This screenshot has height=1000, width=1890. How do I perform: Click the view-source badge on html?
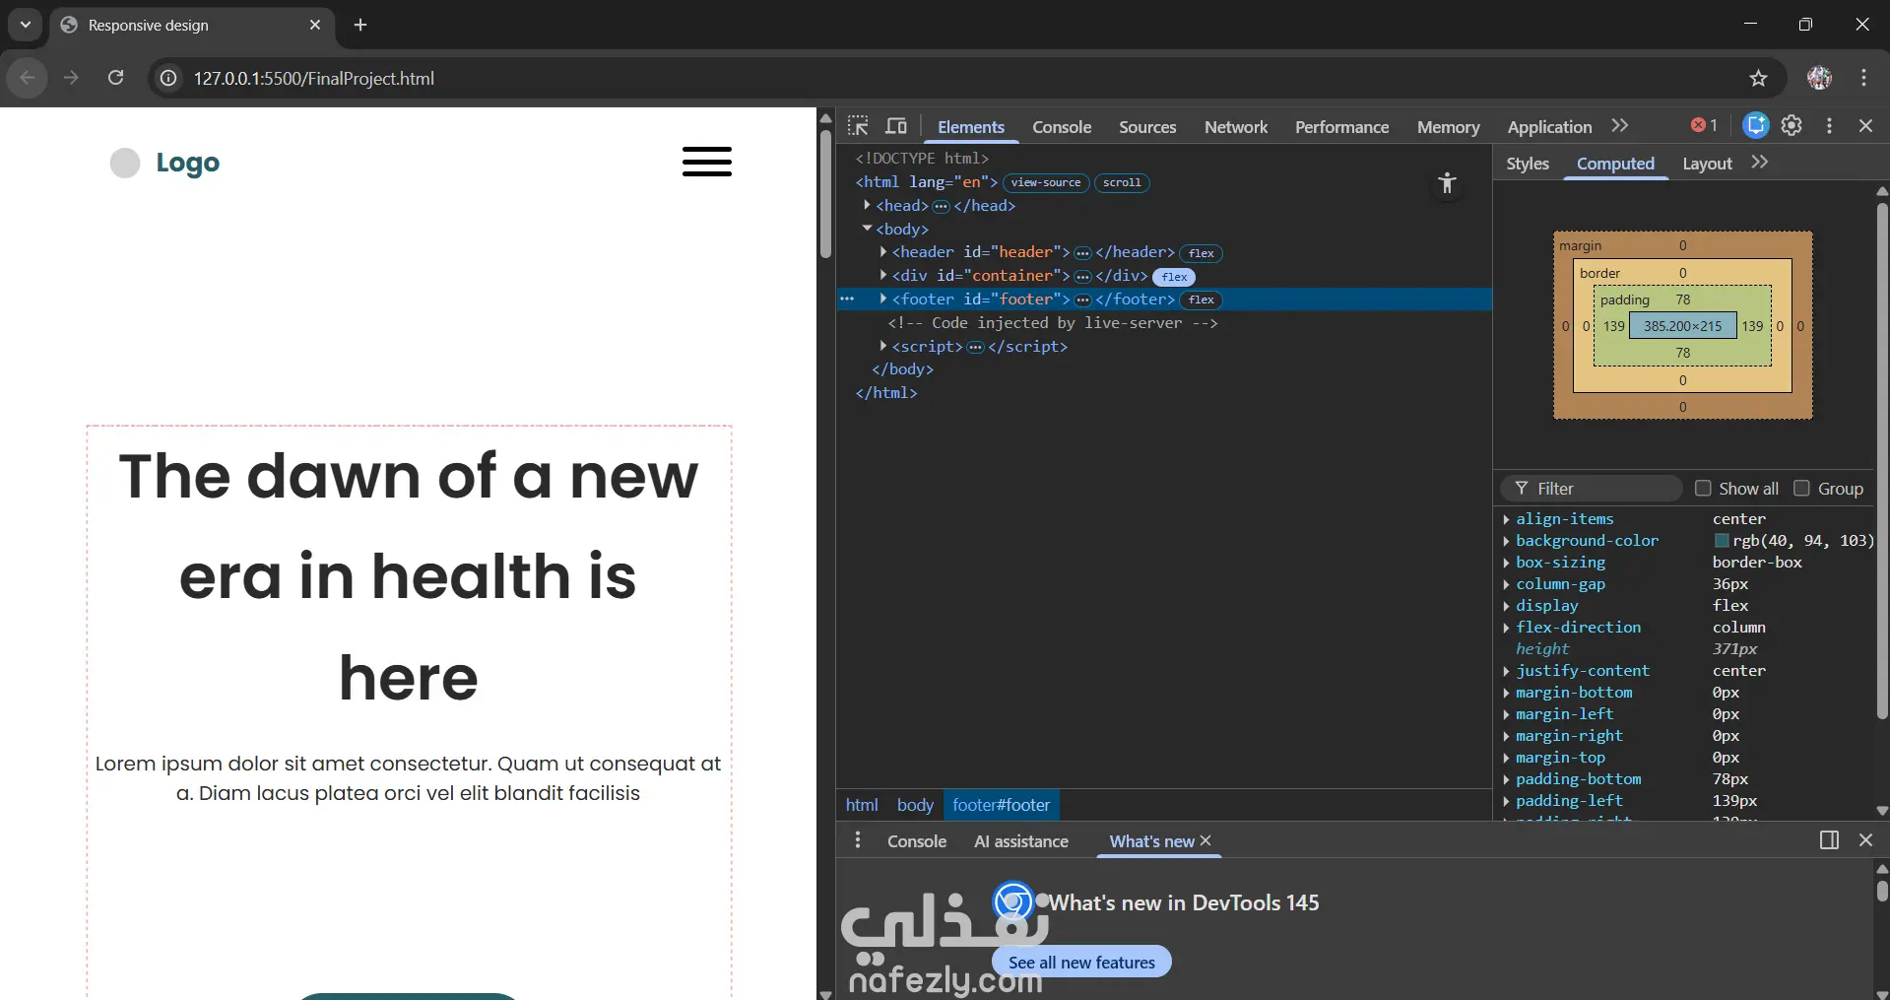(x=1046, y=182)
